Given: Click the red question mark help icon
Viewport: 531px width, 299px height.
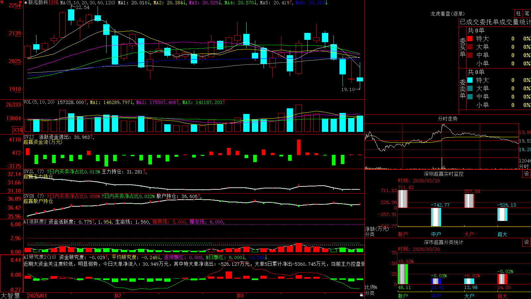Looking at the screenshot, I should [21, 3].
